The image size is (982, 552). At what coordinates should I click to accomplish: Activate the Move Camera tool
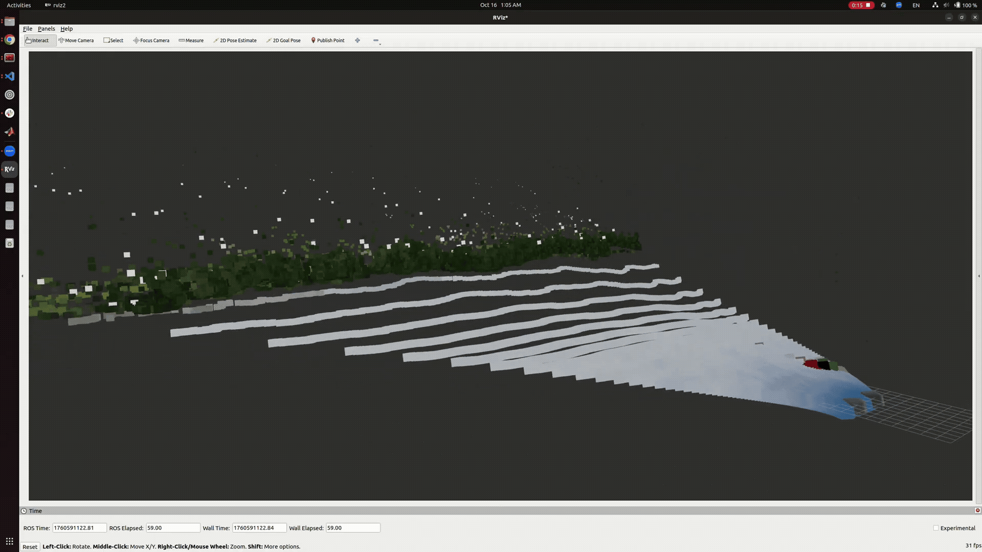(76, 40)
